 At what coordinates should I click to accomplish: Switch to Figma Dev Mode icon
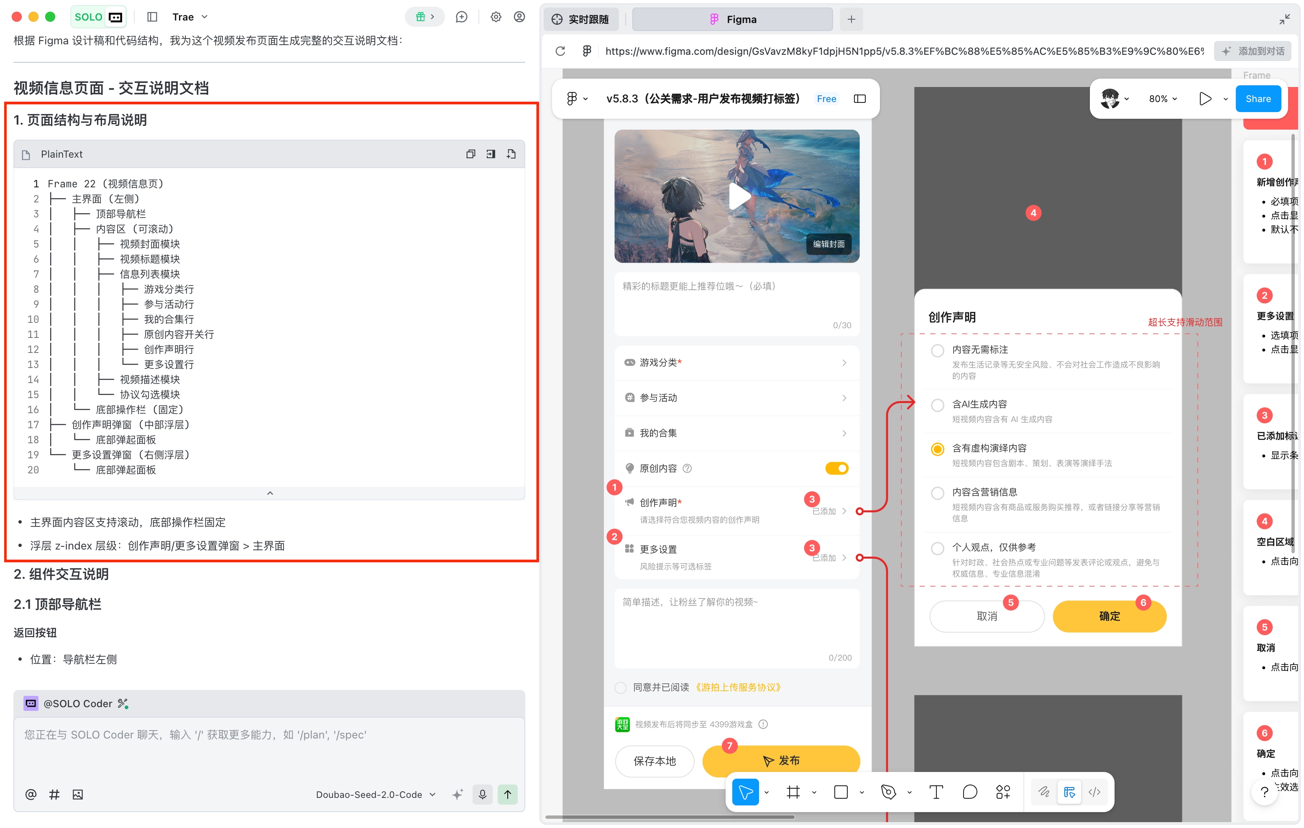[x=1094, y=792]
